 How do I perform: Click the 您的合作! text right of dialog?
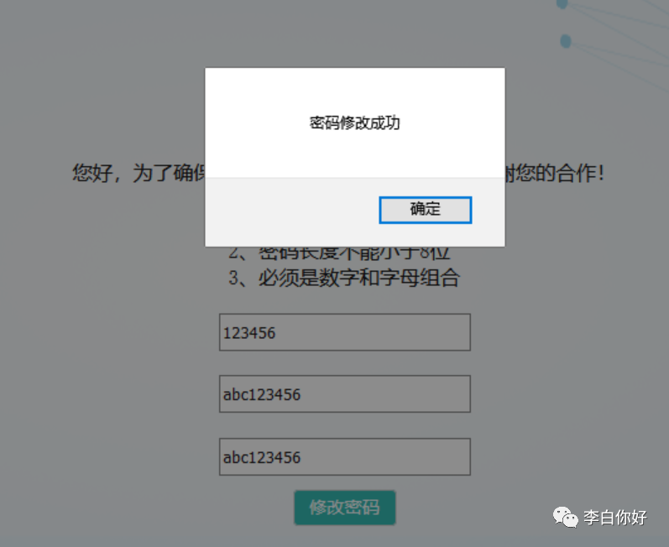click(x=555, y=173)
